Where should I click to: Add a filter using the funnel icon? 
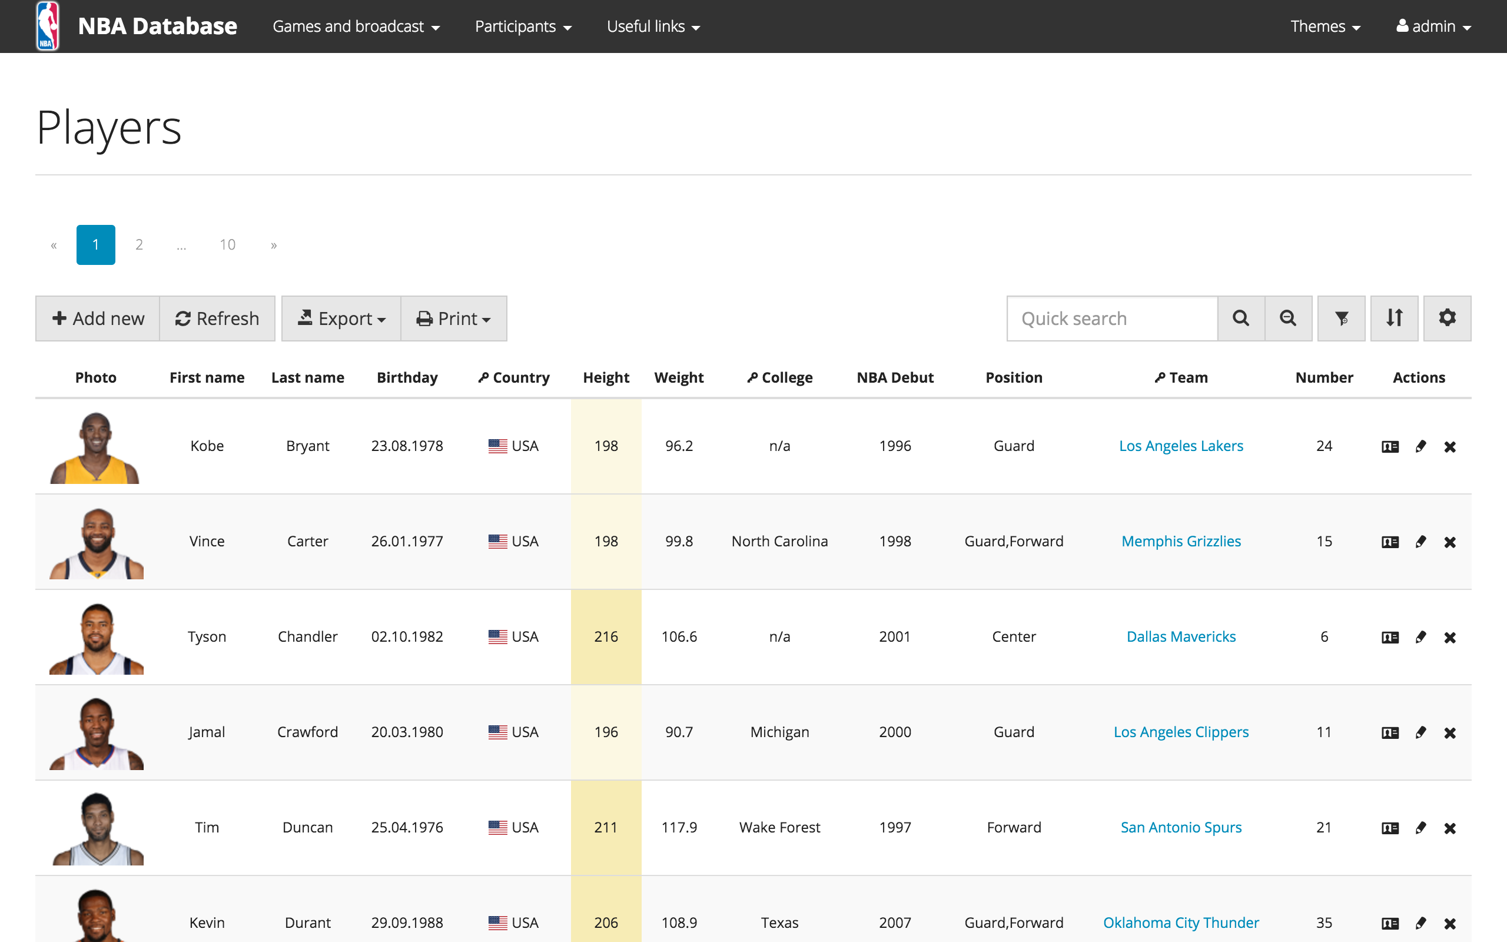1341,319
